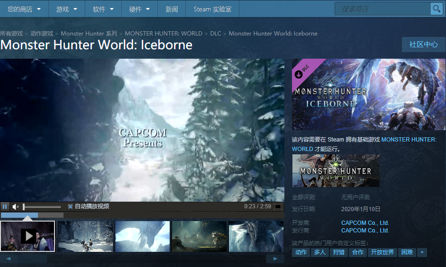The height and width of the screenshot is (267, 446).
Task: Expand the 软件 dropdown menu
Action: coord(103,9)
